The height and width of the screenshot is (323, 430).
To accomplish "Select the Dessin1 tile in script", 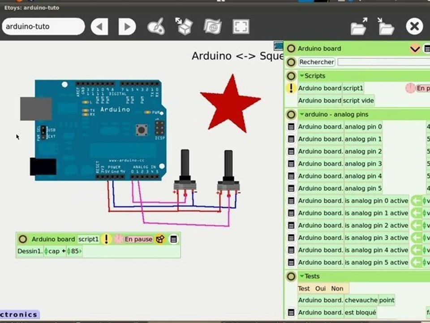I will [x=30, y=251].
